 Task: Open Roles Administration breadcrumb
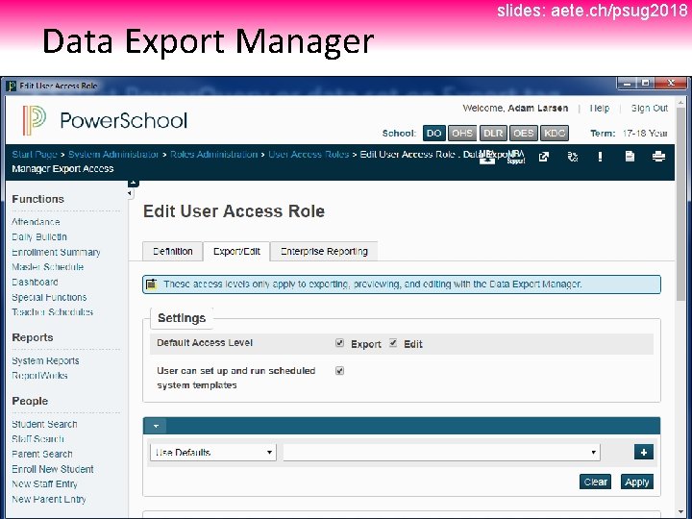click(x=214, y=154)
